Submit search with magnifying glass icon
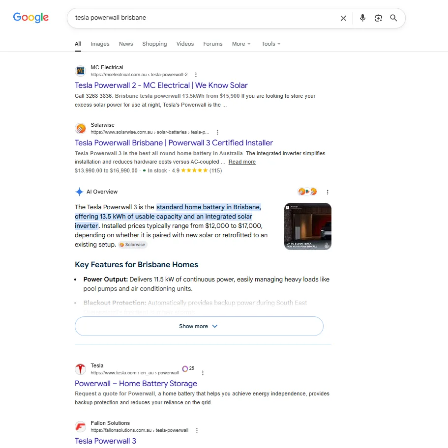This screenshot has width=448, height=448. [393, 18]
